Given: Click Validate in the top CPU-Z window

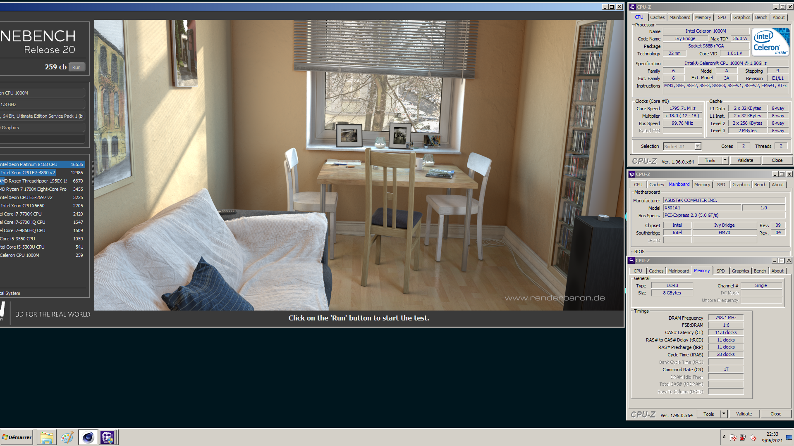Looking at the screenshot, I should (x=745, y=160).
